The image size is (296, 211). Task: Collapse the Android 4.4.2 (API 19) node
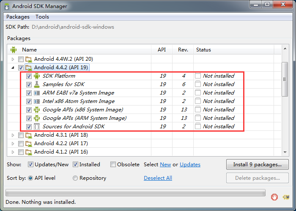coord(13,68)
